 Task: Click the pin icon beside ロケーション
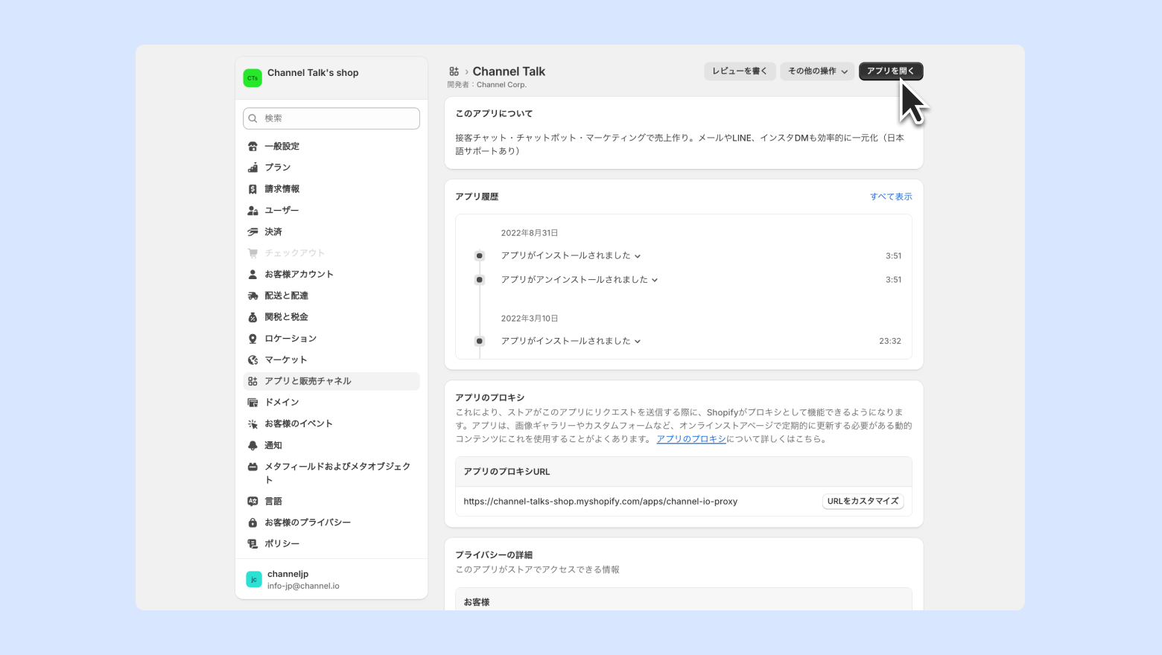pyautogui.click(x=253, y=339)
